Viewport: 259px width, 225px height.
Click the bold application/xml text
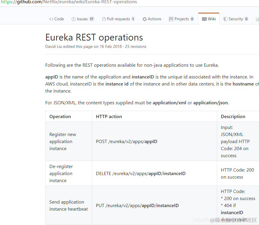[x=169, y=103]
